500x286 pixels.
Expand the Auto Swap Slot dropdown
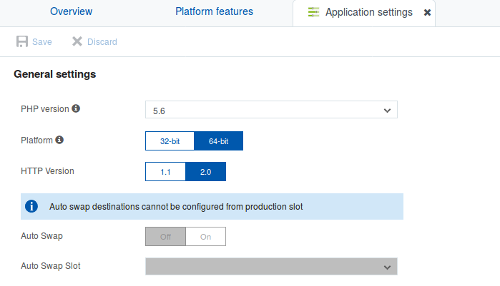(270, 267)
